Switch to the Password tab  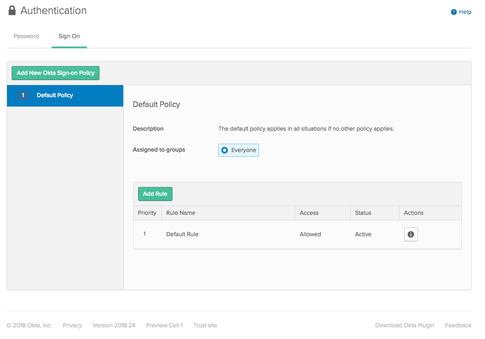[x=26, y=36]
